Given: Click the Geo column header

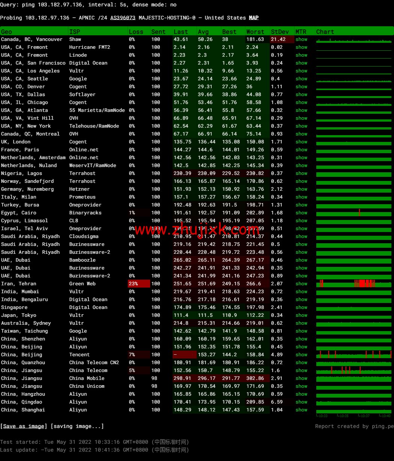Looking at the screenshot, I should [x=7, y=31].
